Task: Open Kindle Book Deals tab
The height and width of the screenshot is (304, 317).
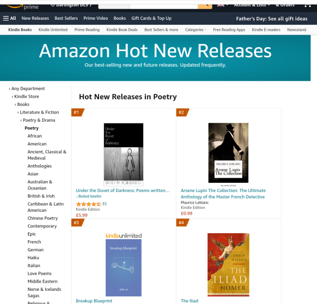Action: pos(122,30)
